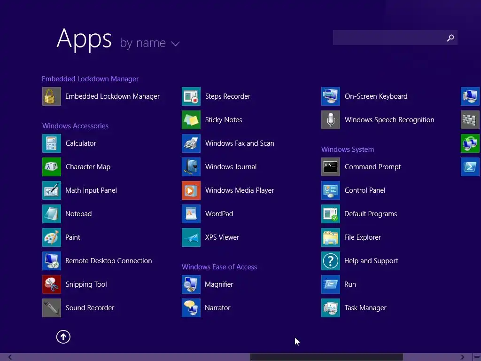This screenshot has height=361, width=481.
Task: Open the Steps Recorder icon
Action: click(191, 96)
